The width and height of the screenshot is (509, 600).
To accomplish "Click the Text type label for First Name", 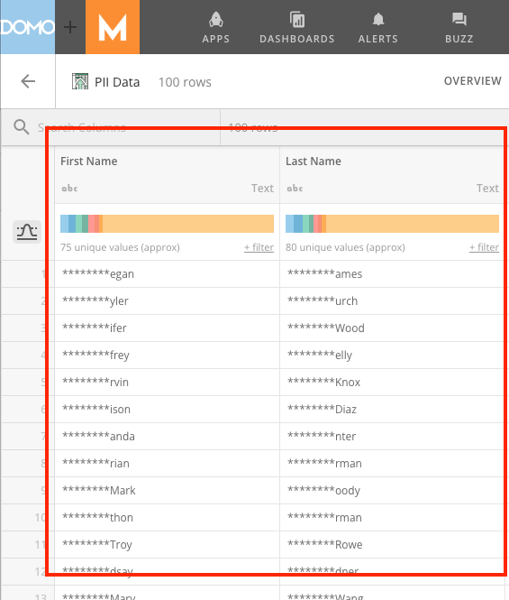I will pyautogui.click(x=262, y=189).
